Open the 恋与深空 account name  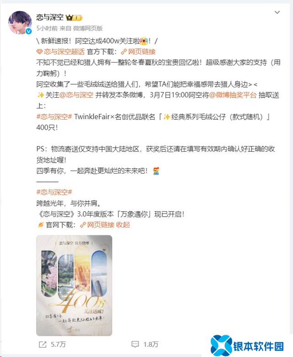tap(50, 17)
